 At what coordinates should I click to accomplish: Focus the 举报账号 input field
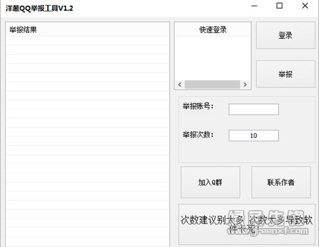coord(254,109)
